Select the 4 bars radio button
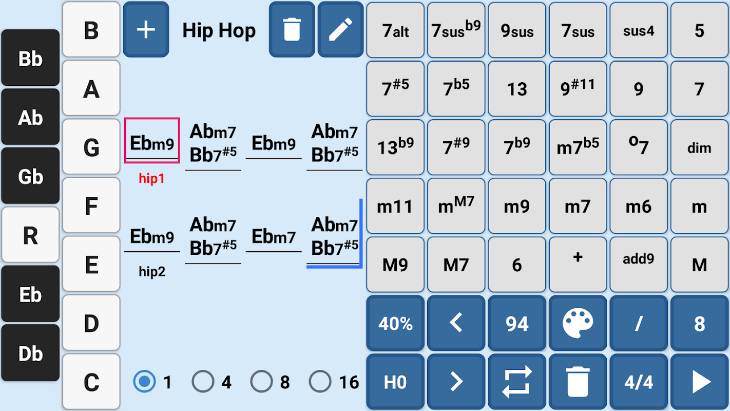Viewport: 730px width, 411px height. coord(203,382)
